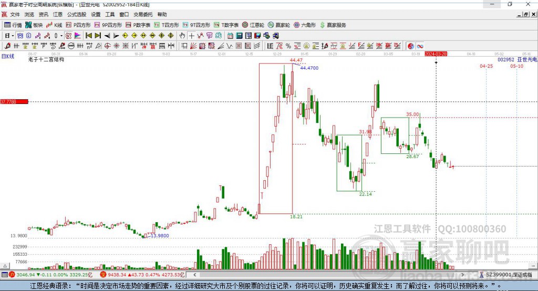Expand the 日 period dropdown arrow
This screenshot has height=291, width=538.
[x=13, y=36]
